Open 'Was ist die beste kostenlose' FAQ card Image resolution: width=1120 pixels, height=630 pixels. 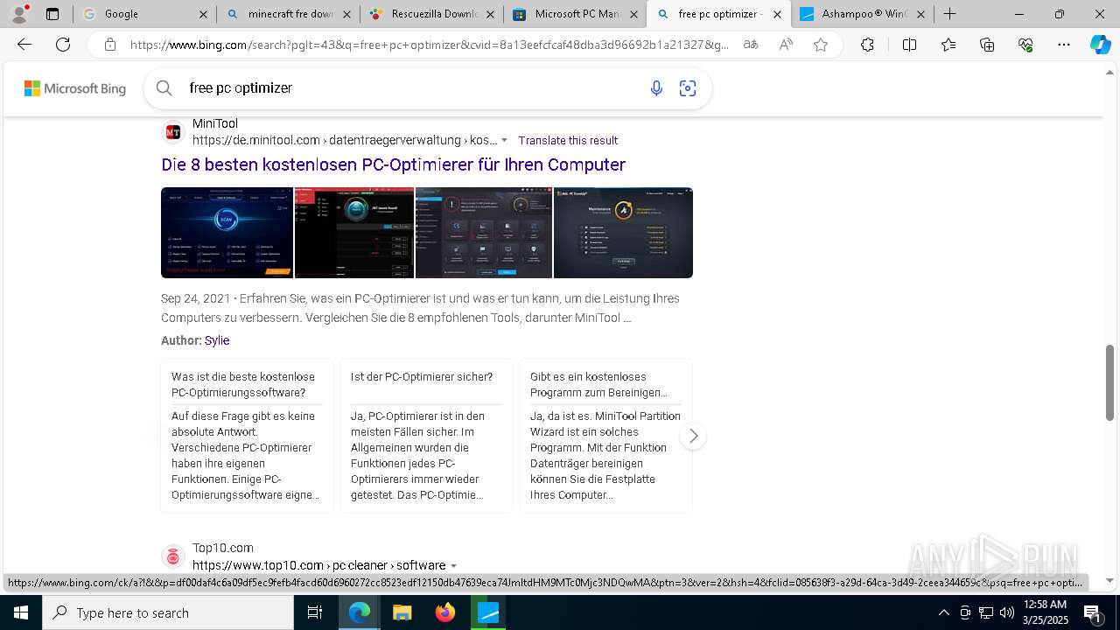tap(247, 436)
